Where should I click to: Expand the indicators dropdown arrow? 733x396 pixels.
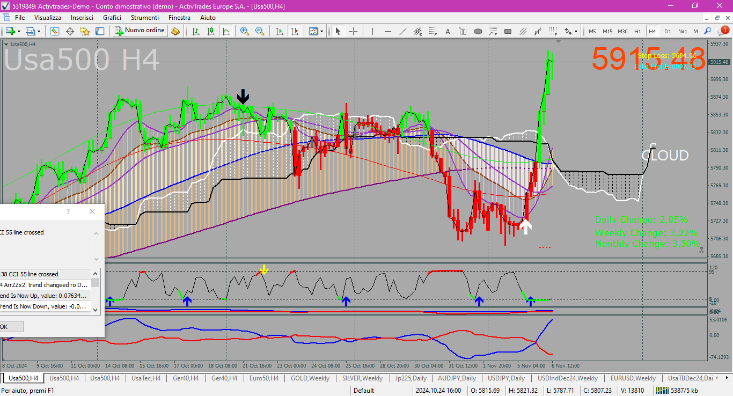[x=322, y=31]
